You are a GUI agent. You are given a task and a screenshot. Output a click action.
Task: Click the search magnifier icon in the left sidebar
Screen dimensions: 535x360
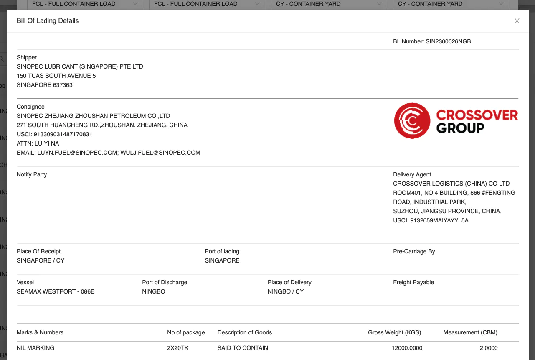tap(2, 59)
